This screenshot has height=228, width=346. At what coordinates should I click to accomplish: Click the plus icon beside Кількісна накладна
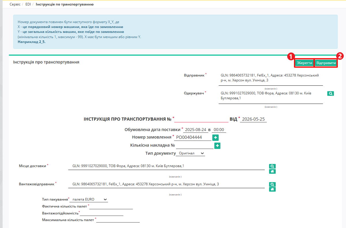(x=218, y=146)
